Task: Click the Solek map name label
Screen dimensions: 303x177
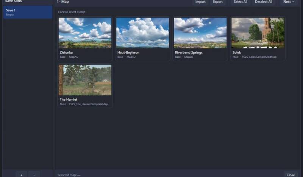Action: pos(237,52)
